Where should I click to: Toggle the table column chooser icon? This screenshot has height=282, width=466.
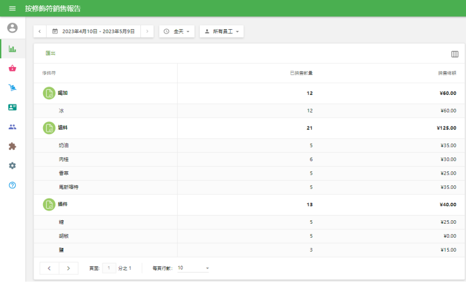[455, 54]
